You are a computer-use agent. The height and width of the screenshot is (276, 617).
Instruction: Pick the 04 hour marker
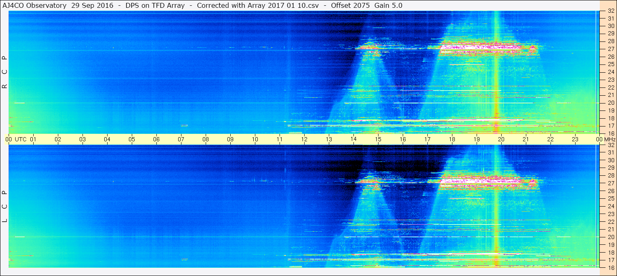(x=107, y=139)
